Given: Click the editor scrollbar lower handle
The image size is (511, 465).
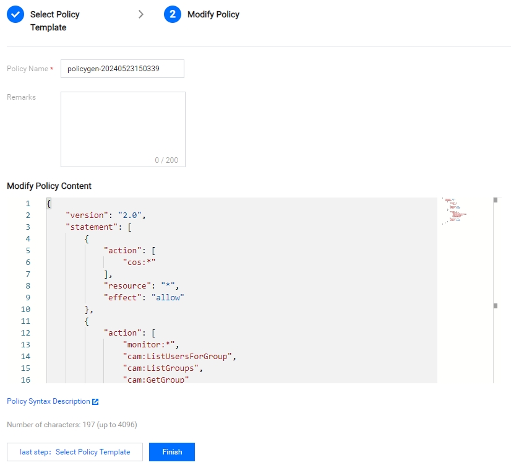Looking at the screenshot, I should coord(496,306).
